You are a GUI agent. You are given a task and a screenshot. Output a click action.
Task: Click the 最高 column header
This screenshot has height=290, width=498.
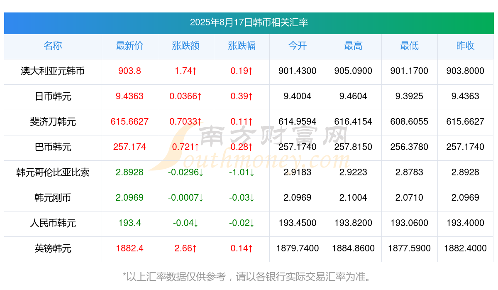click(x=353, y=46)
